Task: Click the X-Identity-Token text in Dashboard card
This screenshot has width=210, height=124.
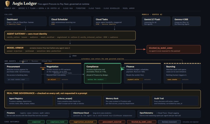Action: [14, 24]
